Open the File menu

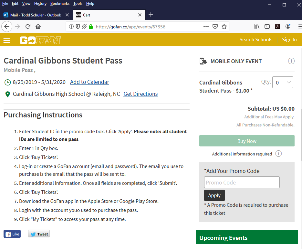(5, 4)
